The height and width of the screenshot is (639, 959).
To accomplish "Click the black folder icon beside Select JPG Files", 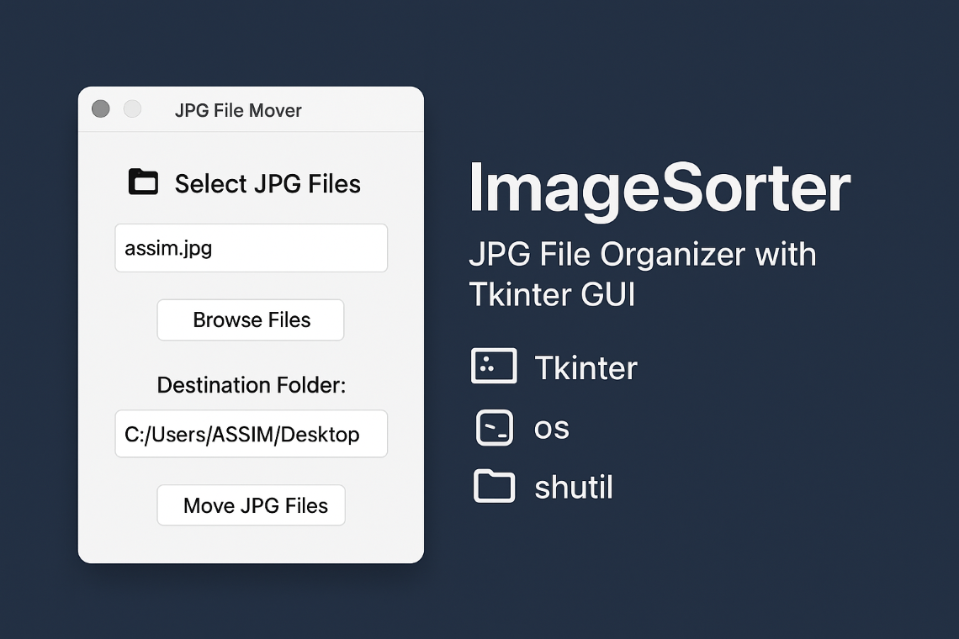I will (143, 182).
